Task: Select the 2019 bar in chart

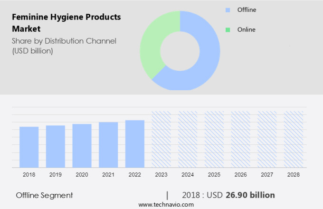Action: click(56, 146)
